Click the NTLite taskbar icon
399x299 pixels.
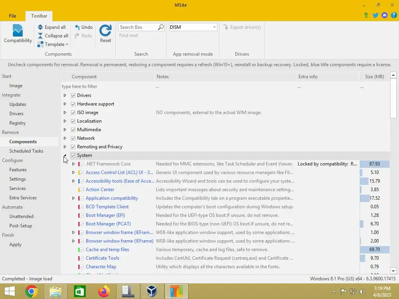177,291
